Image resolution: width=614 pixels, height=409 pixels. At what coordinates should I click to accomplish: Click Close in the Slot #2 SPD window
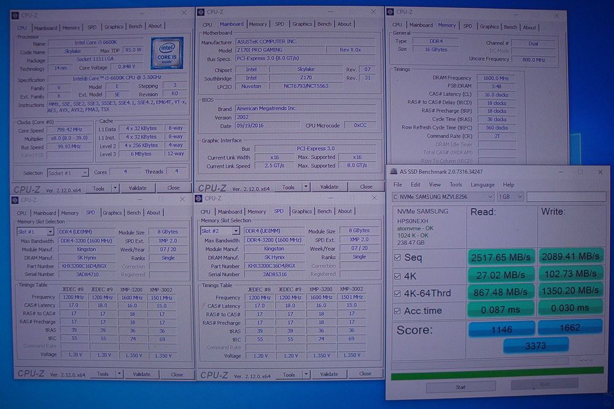[365, 374]
